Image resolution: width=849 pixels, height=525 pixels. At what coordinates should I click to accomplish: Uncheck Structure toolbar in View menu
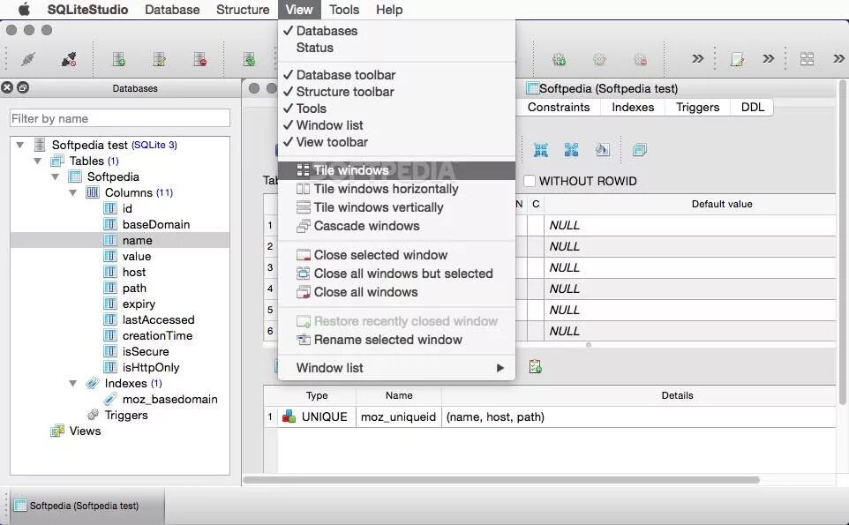point(344,92)
